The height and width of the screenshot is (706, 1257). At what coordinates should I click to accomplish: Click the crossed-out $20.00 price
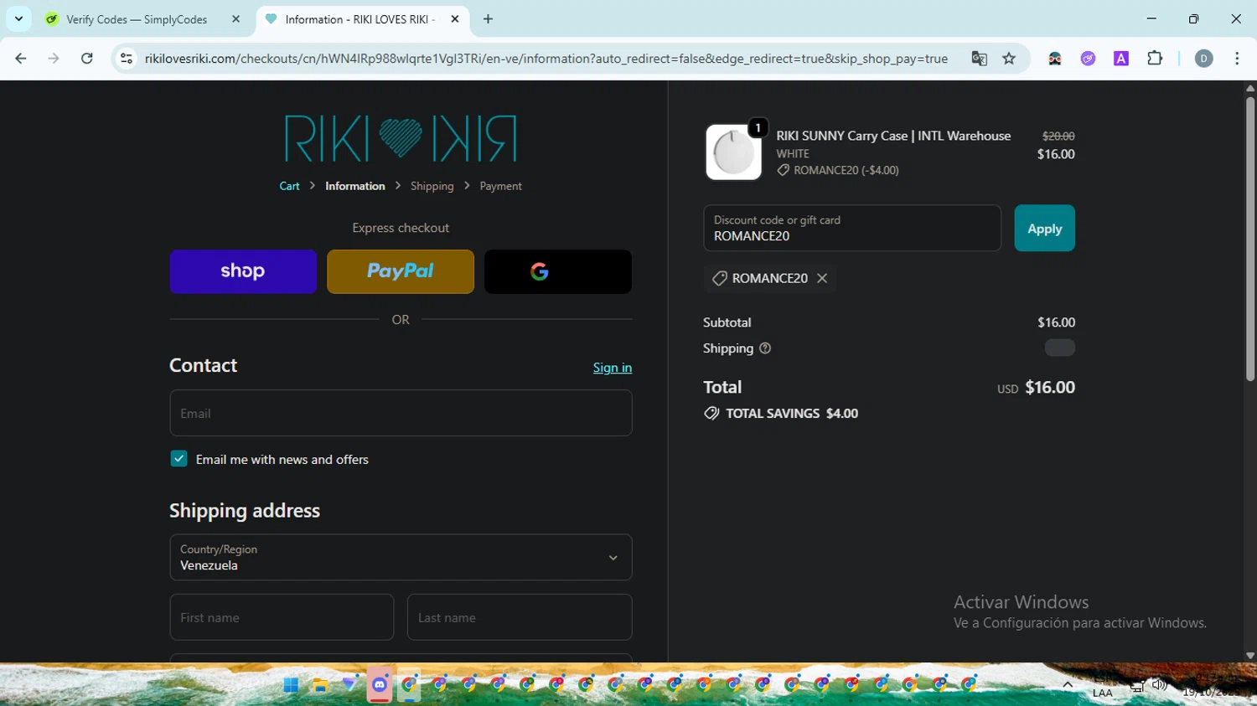[x=1058, y=136]
